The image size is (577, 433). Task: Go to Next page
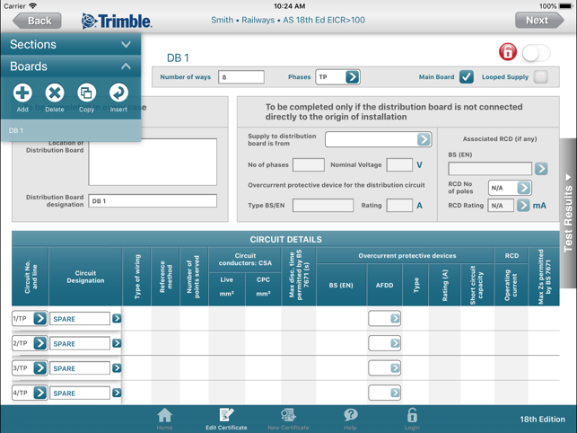pos(538,21)
